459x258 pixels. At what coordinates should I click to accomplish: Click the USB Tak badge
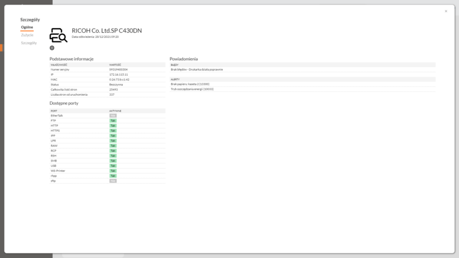click(x=113, y=166)
